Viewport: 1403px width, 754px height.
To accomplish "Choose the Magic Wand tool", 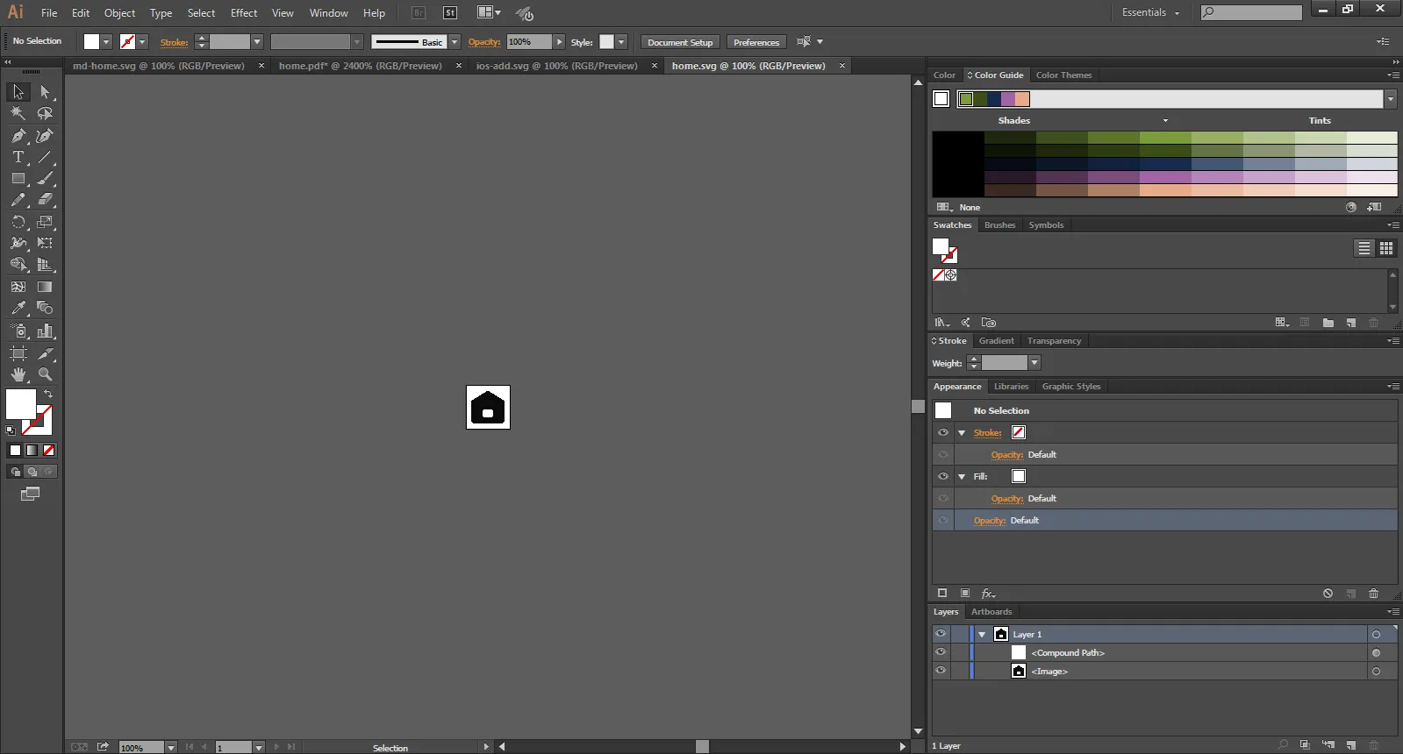I will (18, 113).
